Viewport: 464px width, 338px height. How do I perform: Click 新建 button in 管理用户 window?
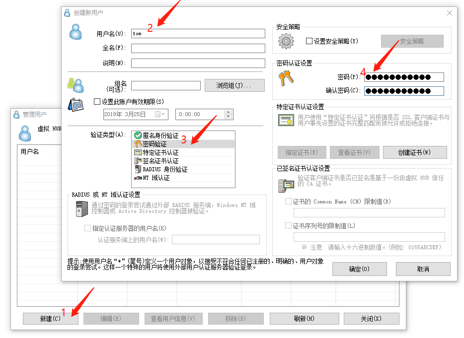pyautogui.click(x=51, y=319)
